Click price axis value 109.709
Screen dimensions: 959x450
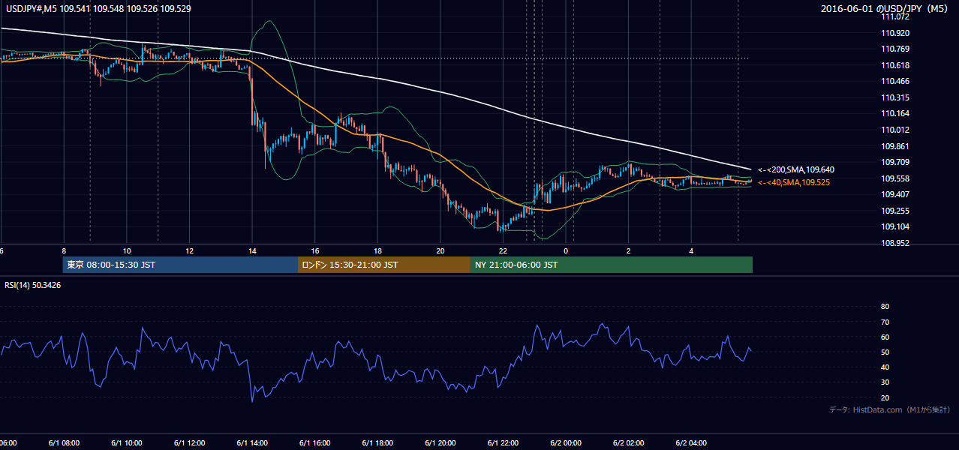[x=894, y=162]
